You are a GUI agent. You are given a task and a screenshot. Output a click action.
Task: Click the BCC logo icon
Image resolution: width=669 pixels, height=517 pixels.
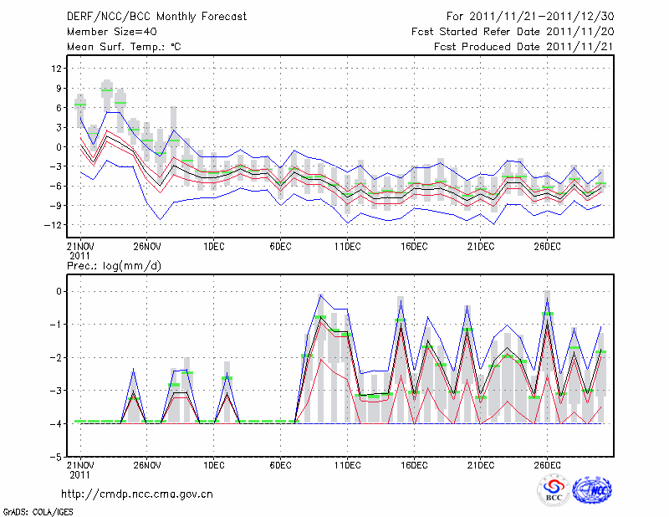pos(554,491)
